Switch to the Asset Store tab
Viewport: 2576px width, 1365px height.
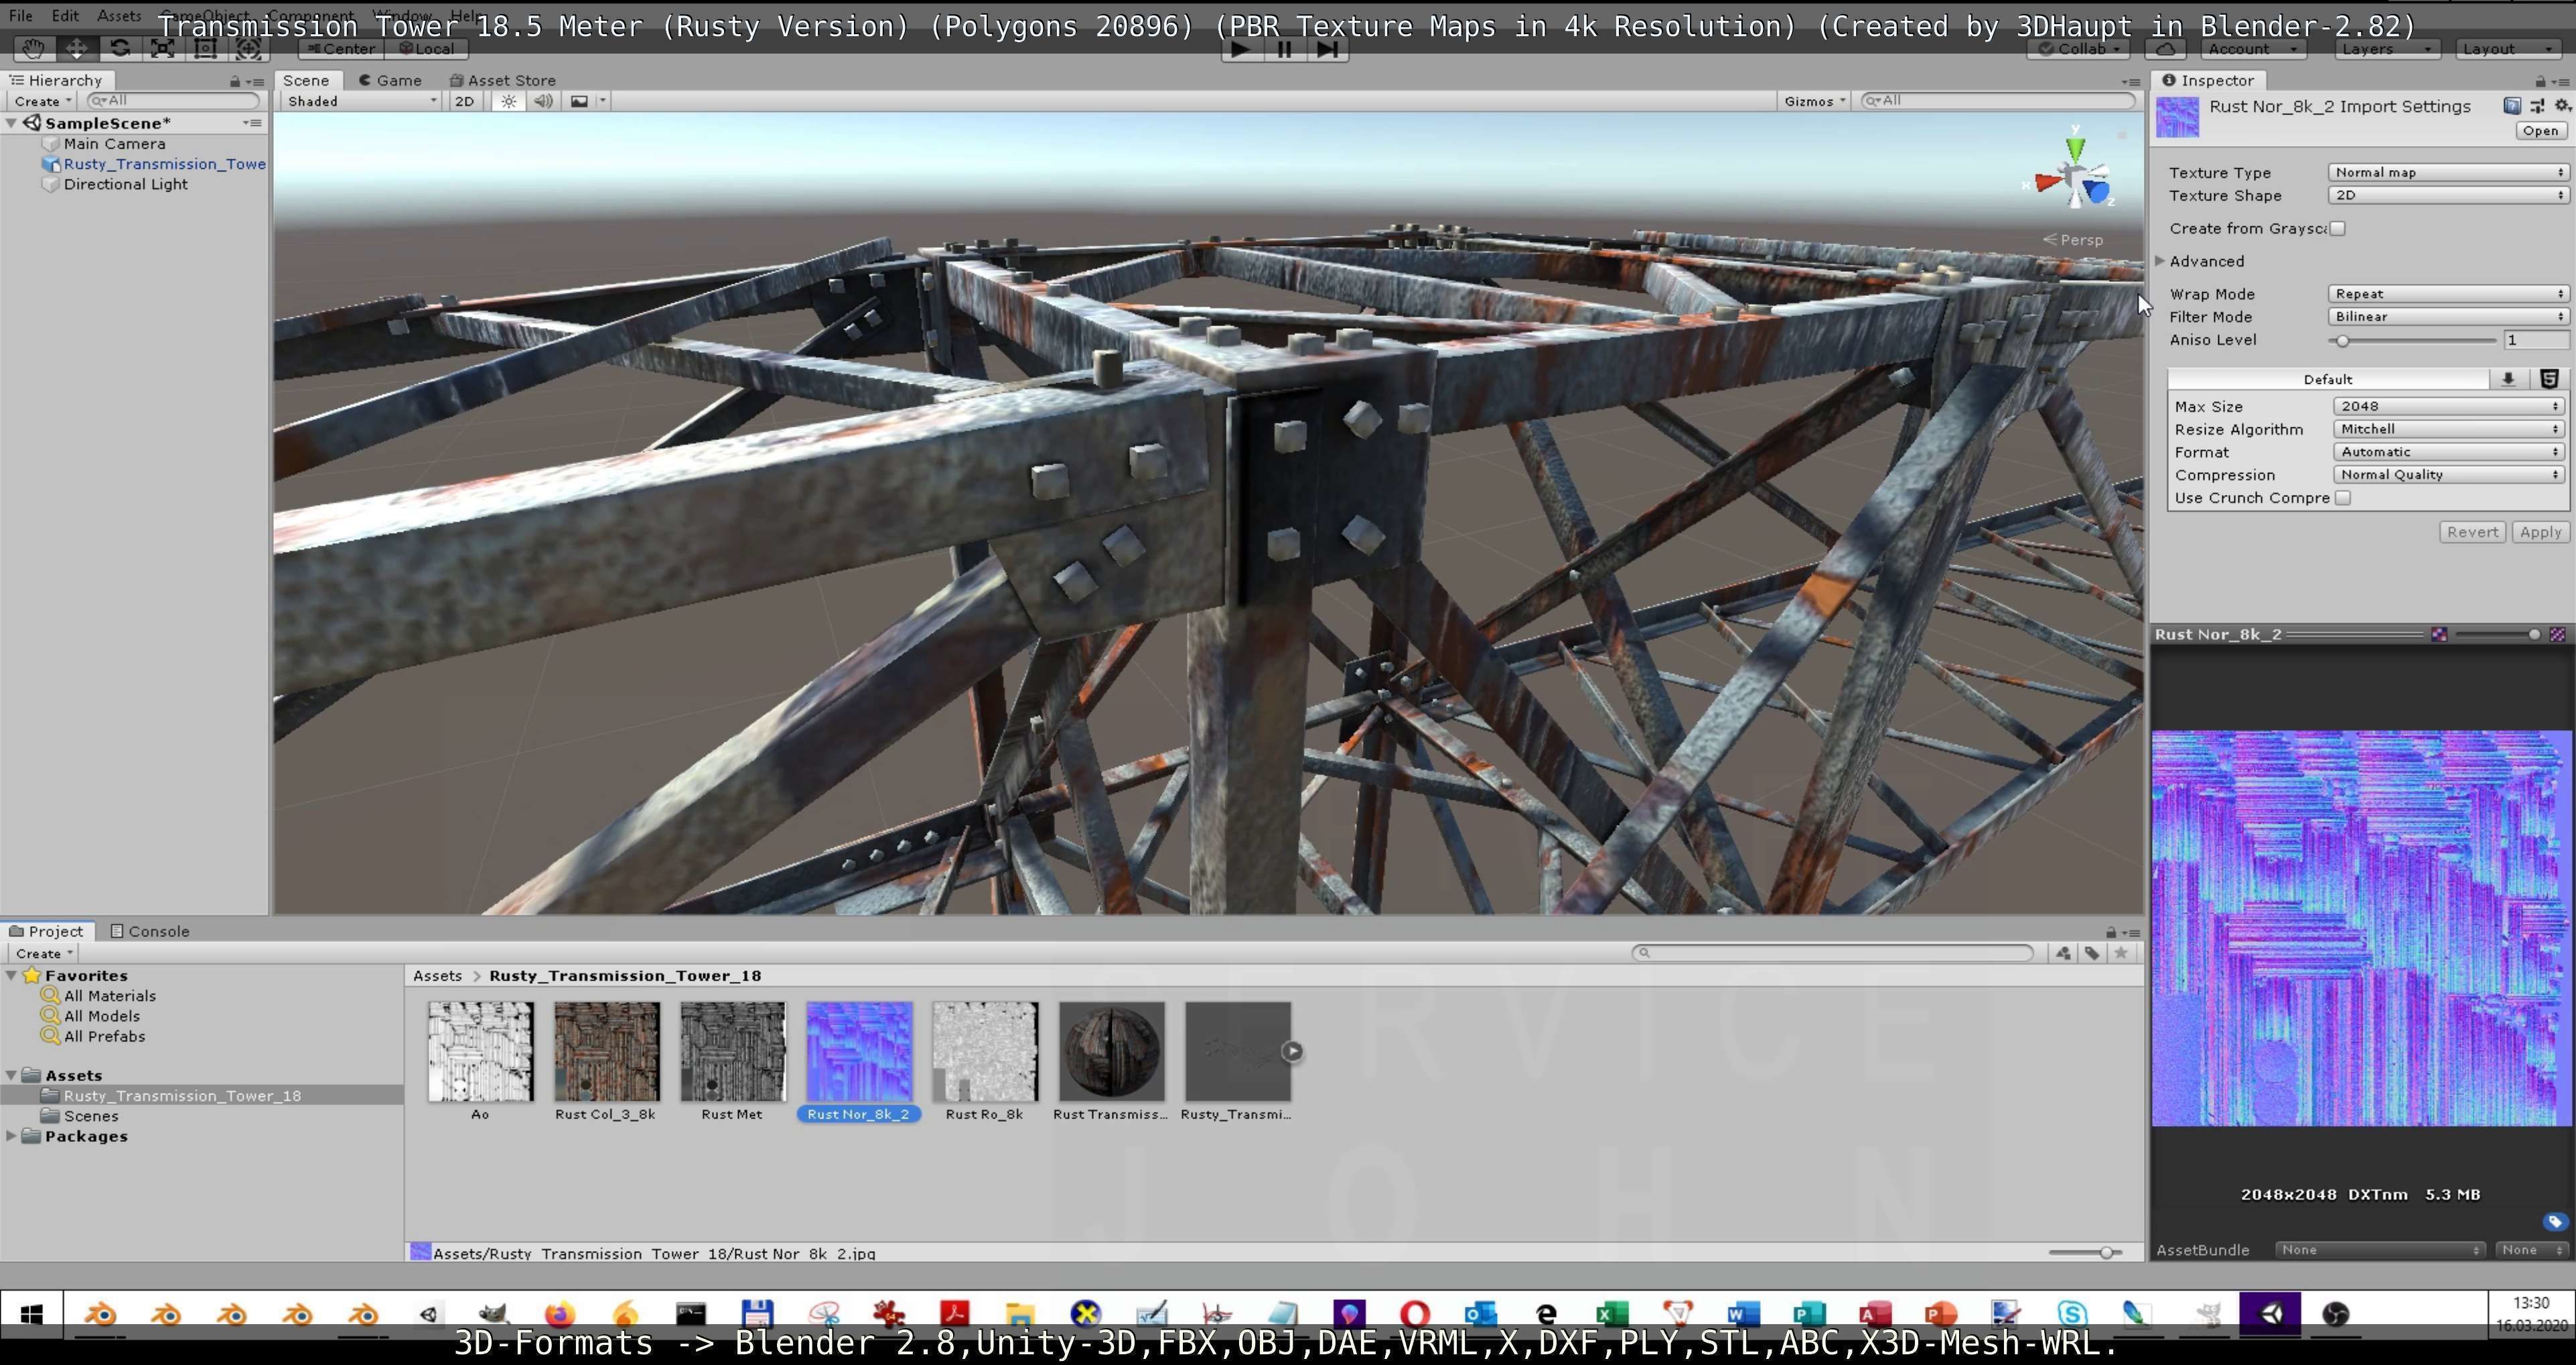pyautogui.click(x=502, y=80)
